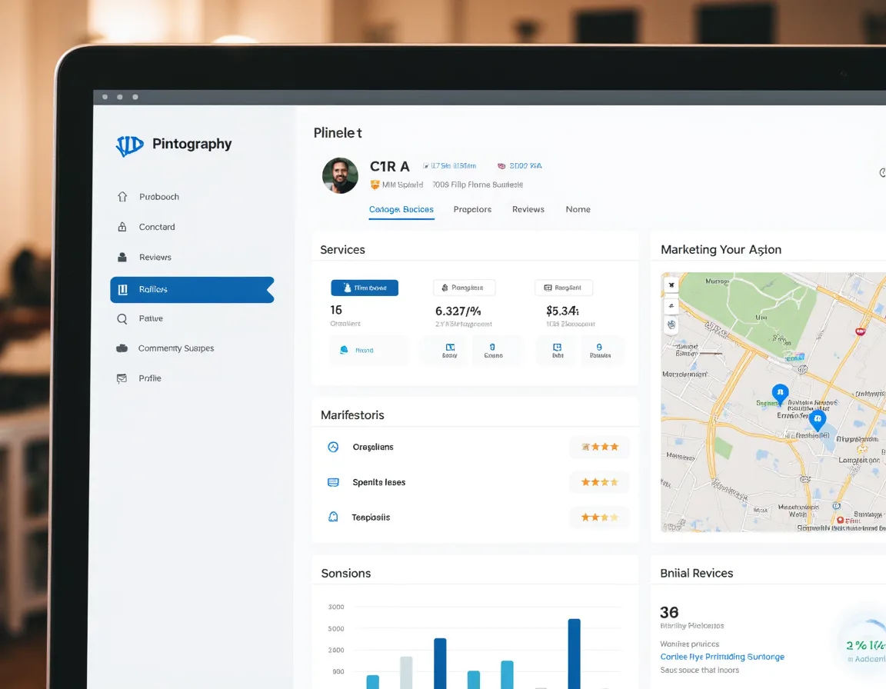This screenshot has width=886, height=689.
Task: Click Saus souce that inoors text
Action: (700, 670)
